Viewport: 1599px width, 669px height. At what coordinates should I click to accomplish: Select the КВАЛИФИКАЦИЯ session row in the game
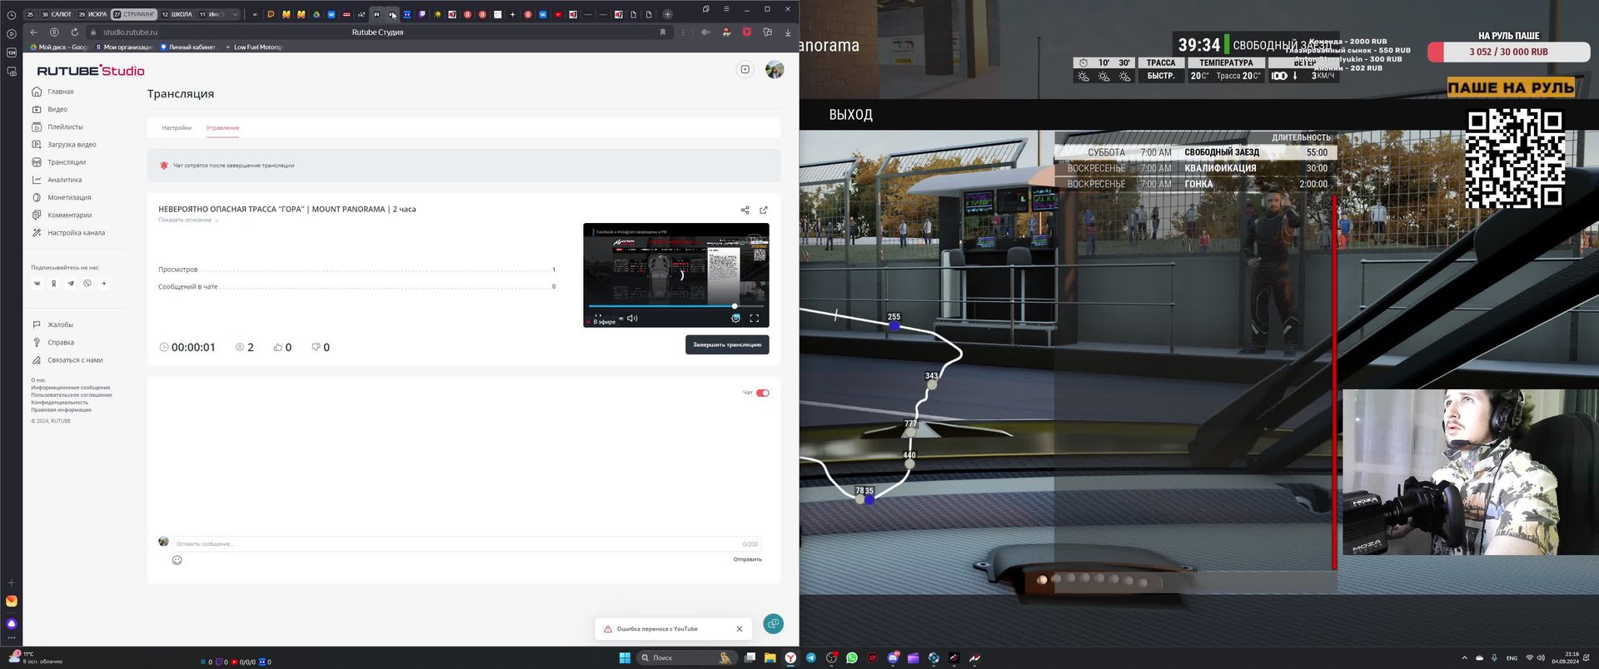[1197, 168]
